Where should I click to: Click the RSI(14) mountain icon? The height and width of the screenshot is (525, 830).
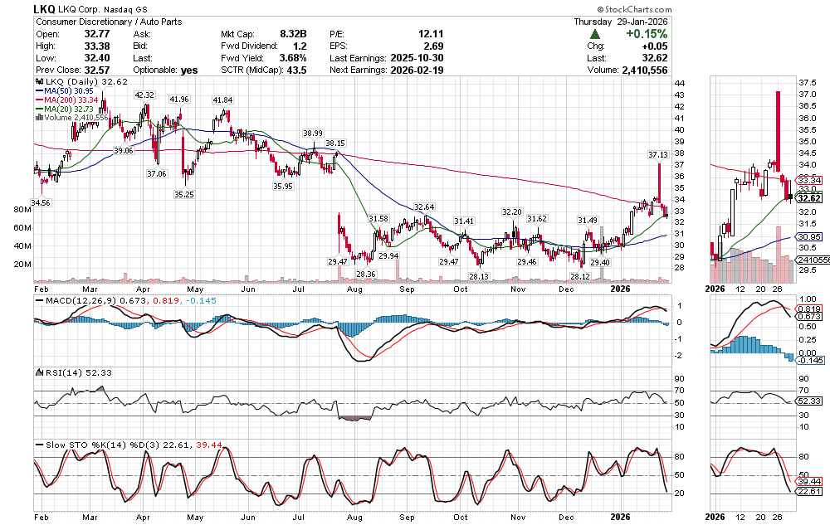click(x=37, y=373)
